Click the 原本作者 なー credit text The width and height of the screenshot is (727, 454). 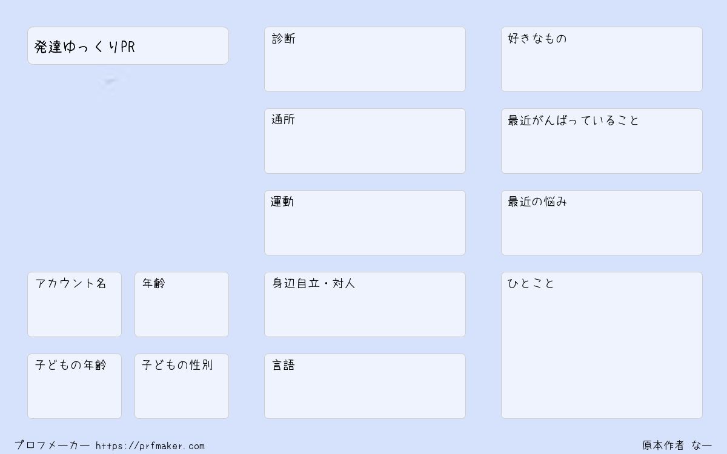coord(677,446)
